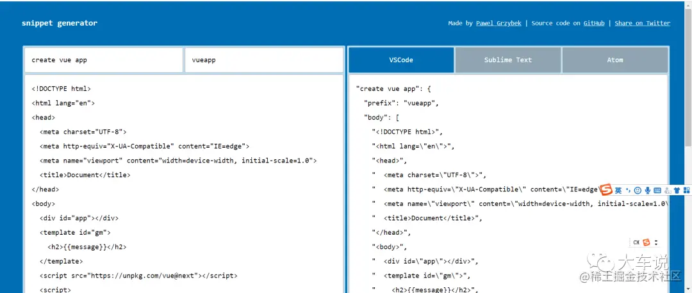
Task: Click the '<!DOCTYPE html>' line in snippet input
Action: [x=62, y=88]
